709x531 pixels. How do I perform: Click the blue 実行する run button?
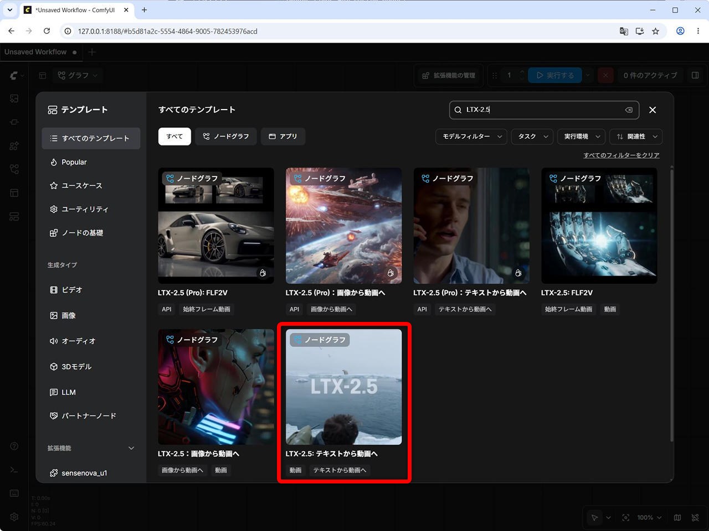pos(556,75)
